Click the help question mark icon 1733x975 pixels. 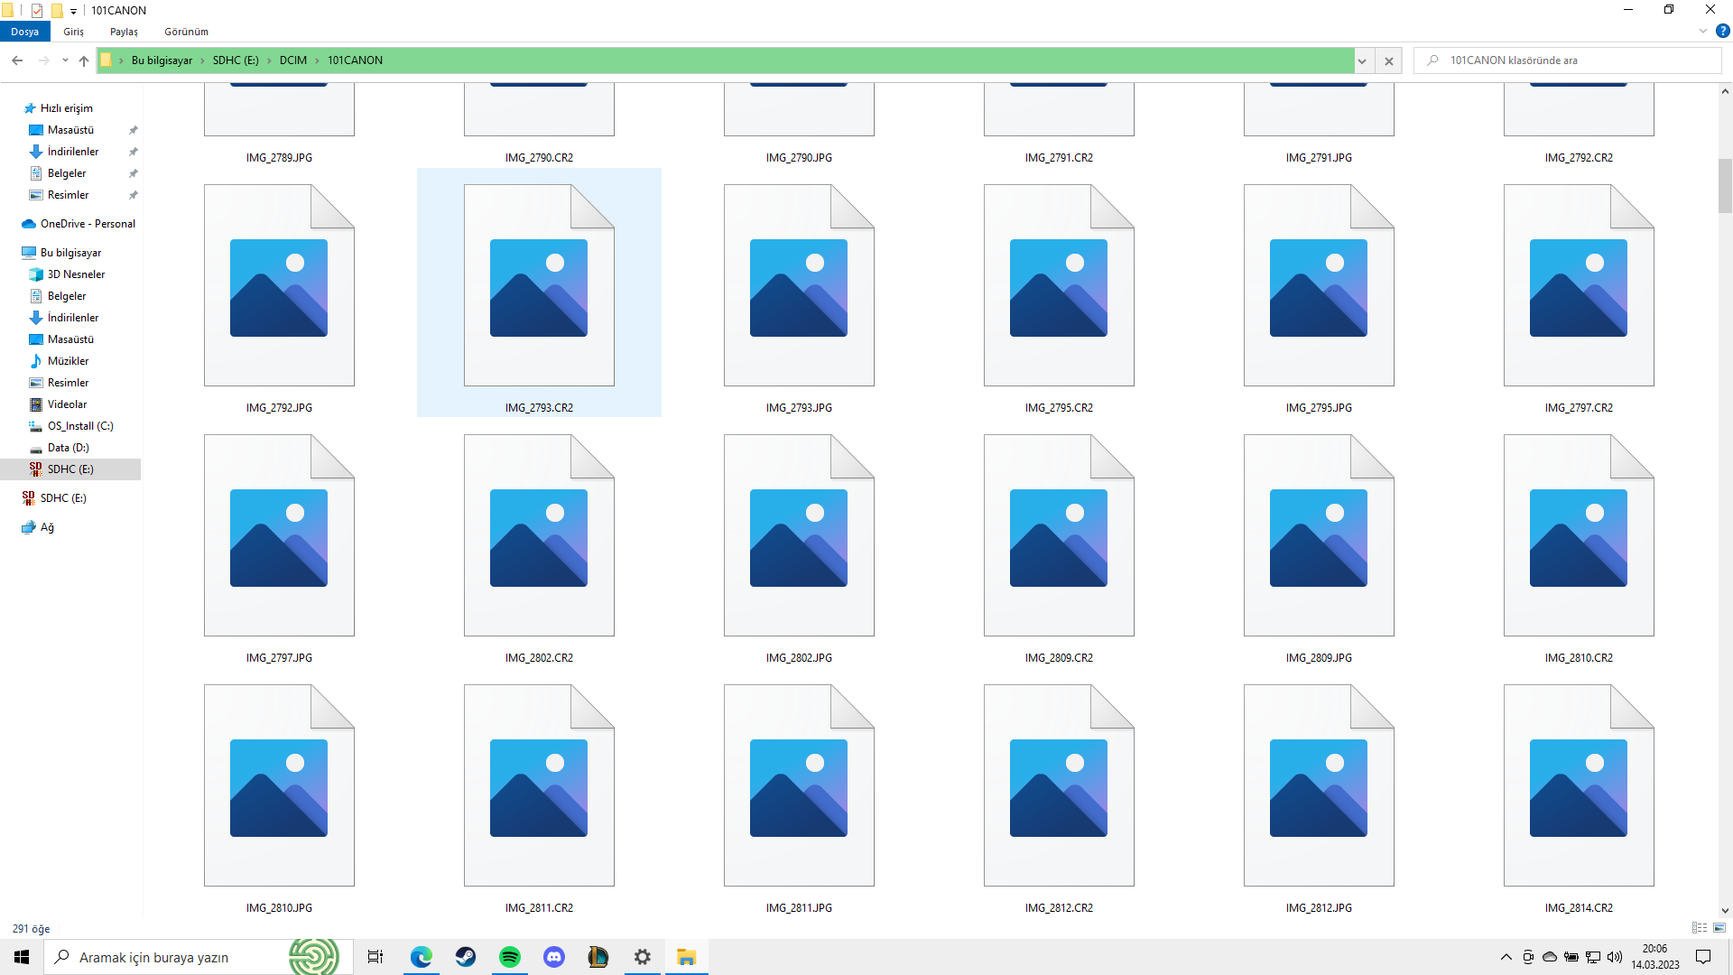(x=1722, y=31)
